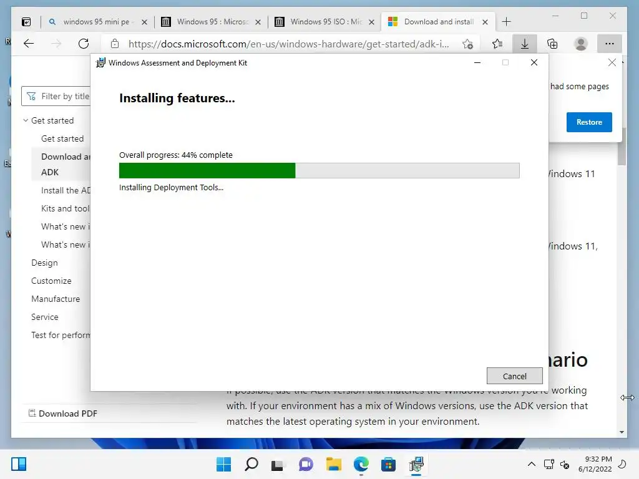Open File Explorer from taskbar

(x=333, y=464)
